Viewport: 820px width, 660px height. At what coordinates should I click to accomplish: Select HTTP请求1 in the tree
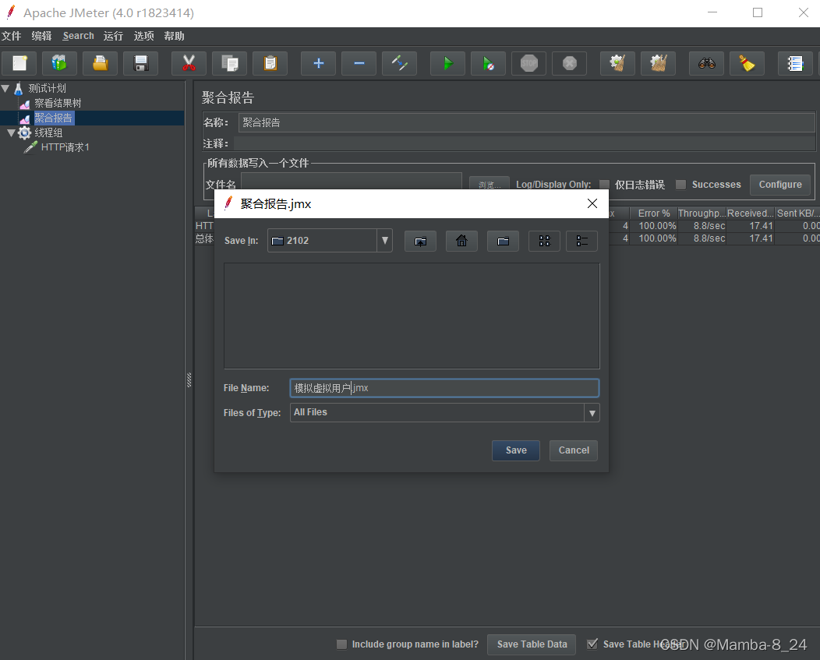pyautogui.click(x=65, y=147)
